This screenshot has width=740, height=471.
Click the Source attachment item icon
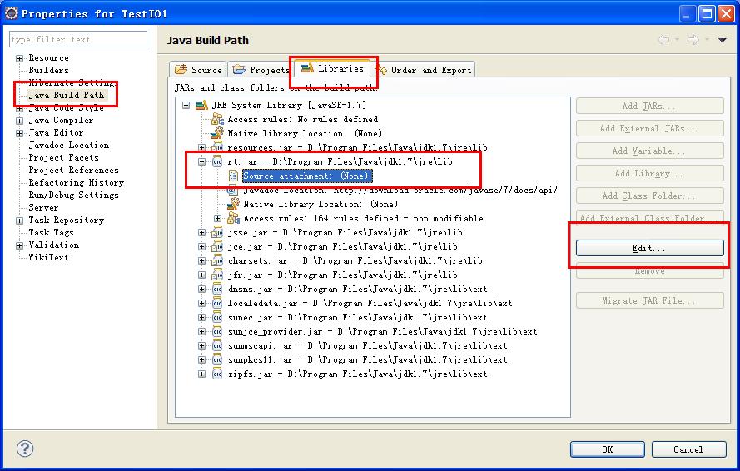click(233, 176)
